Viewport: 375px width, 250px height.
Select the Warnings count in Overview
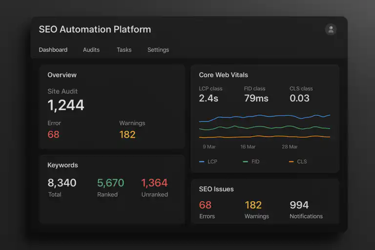[127, 134]
